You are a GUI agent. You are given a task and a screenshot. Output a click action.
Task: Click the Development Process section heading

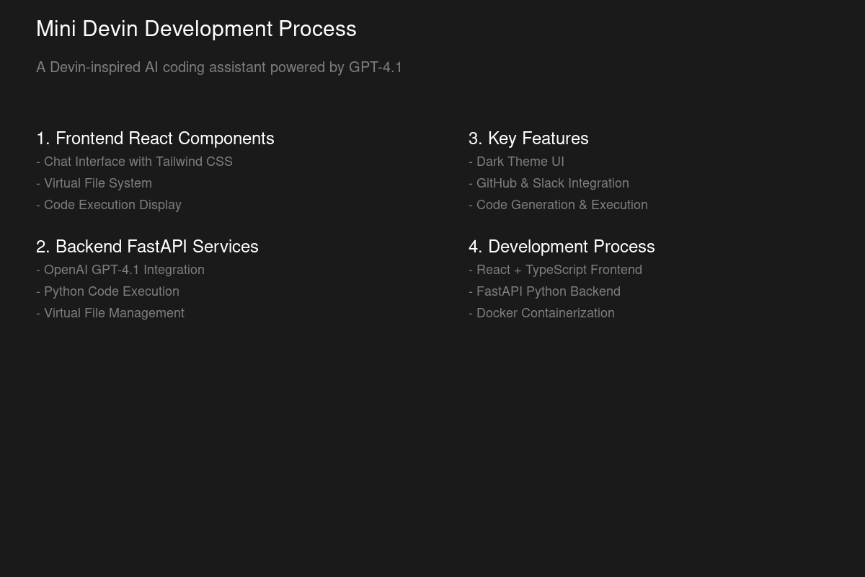click(x=562, y=247)
